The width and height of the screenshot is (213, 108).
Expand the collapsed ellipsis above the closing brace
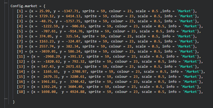click(x=6, y=98)
